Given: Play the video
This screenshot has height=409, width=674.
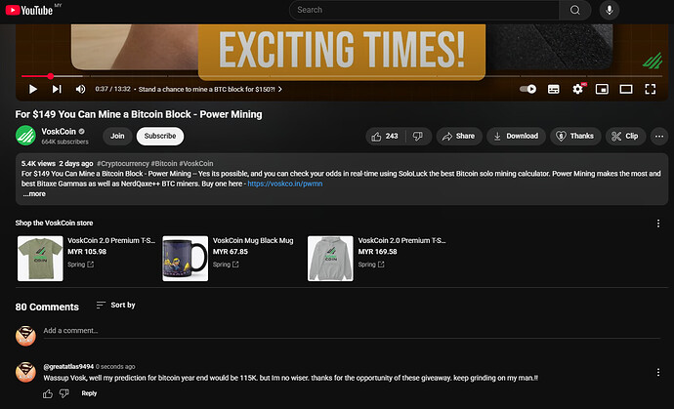Looking at the screenshot, I should (x=32, y=89).
